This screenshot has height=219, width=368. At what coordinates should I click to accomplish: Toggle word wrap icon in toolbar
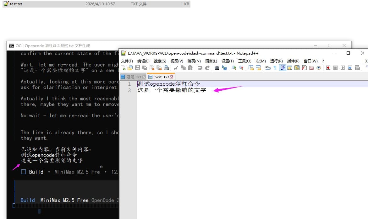268,68
